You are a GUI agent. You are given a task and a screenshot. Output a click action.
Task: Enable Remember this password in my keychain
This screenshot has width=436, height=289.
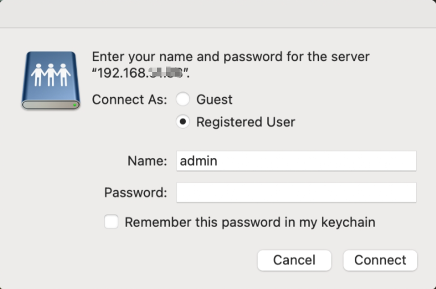(111, 222)
